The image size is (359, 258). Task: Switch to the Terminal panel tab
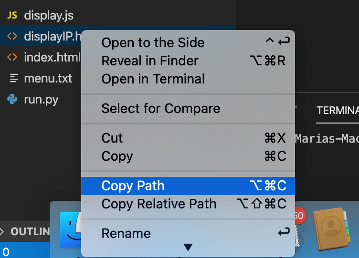pyautogui.click(x=338, y=110)
